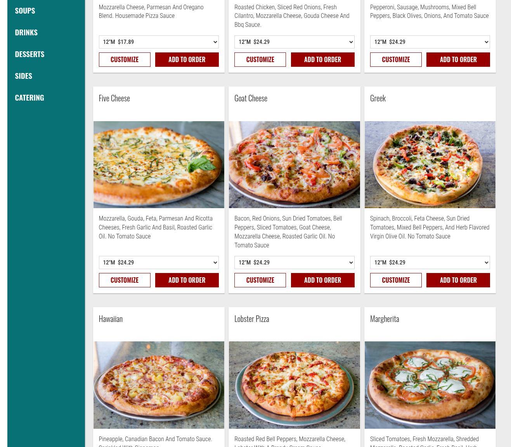Viewport: 511px width, 447px height.
Task: Click the Lobster Pizza image
Action: tap(294, 385)
